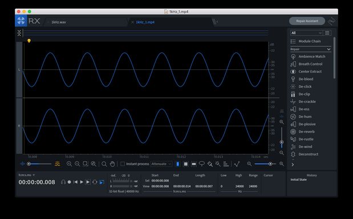
Task: Open the module list view menu icon
Action: pos(327,33)
